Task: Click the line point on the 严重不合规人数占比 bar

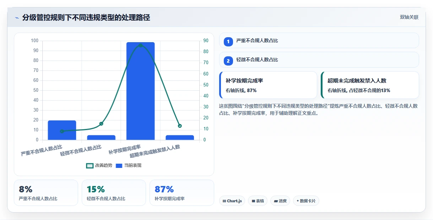Action: [62, 131]
